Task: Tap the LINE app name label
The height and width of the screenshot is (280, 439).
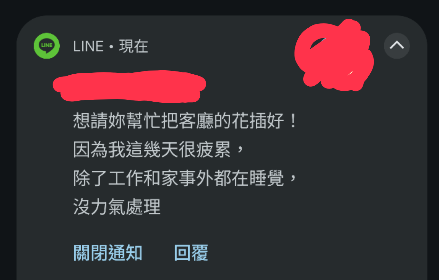Action: pos(88,47)
